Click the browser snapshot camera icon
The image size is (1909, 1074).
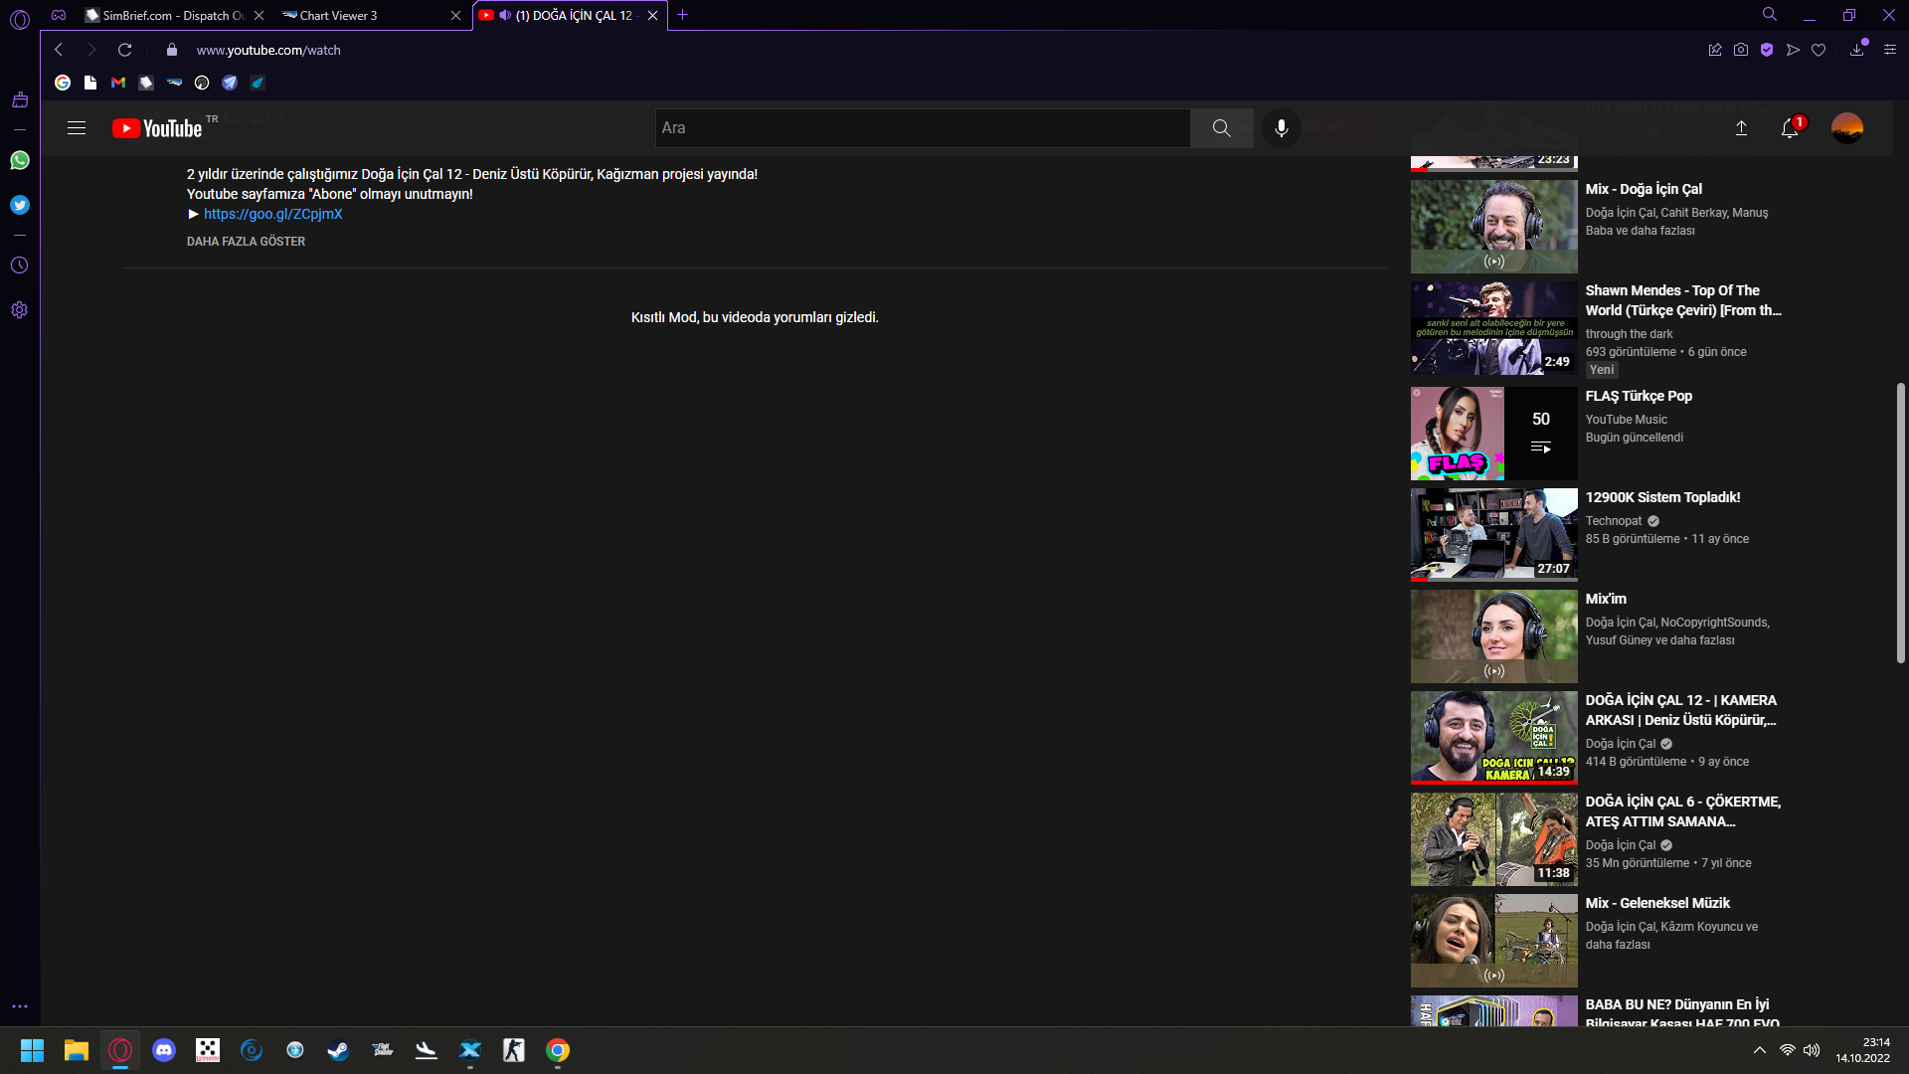(x=1741, y=50)
